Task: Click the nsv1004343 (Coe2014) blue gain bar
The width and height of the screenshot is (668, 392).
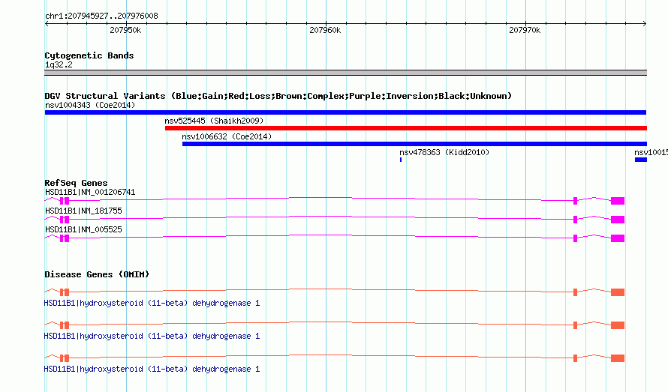Action: (345, 112)
